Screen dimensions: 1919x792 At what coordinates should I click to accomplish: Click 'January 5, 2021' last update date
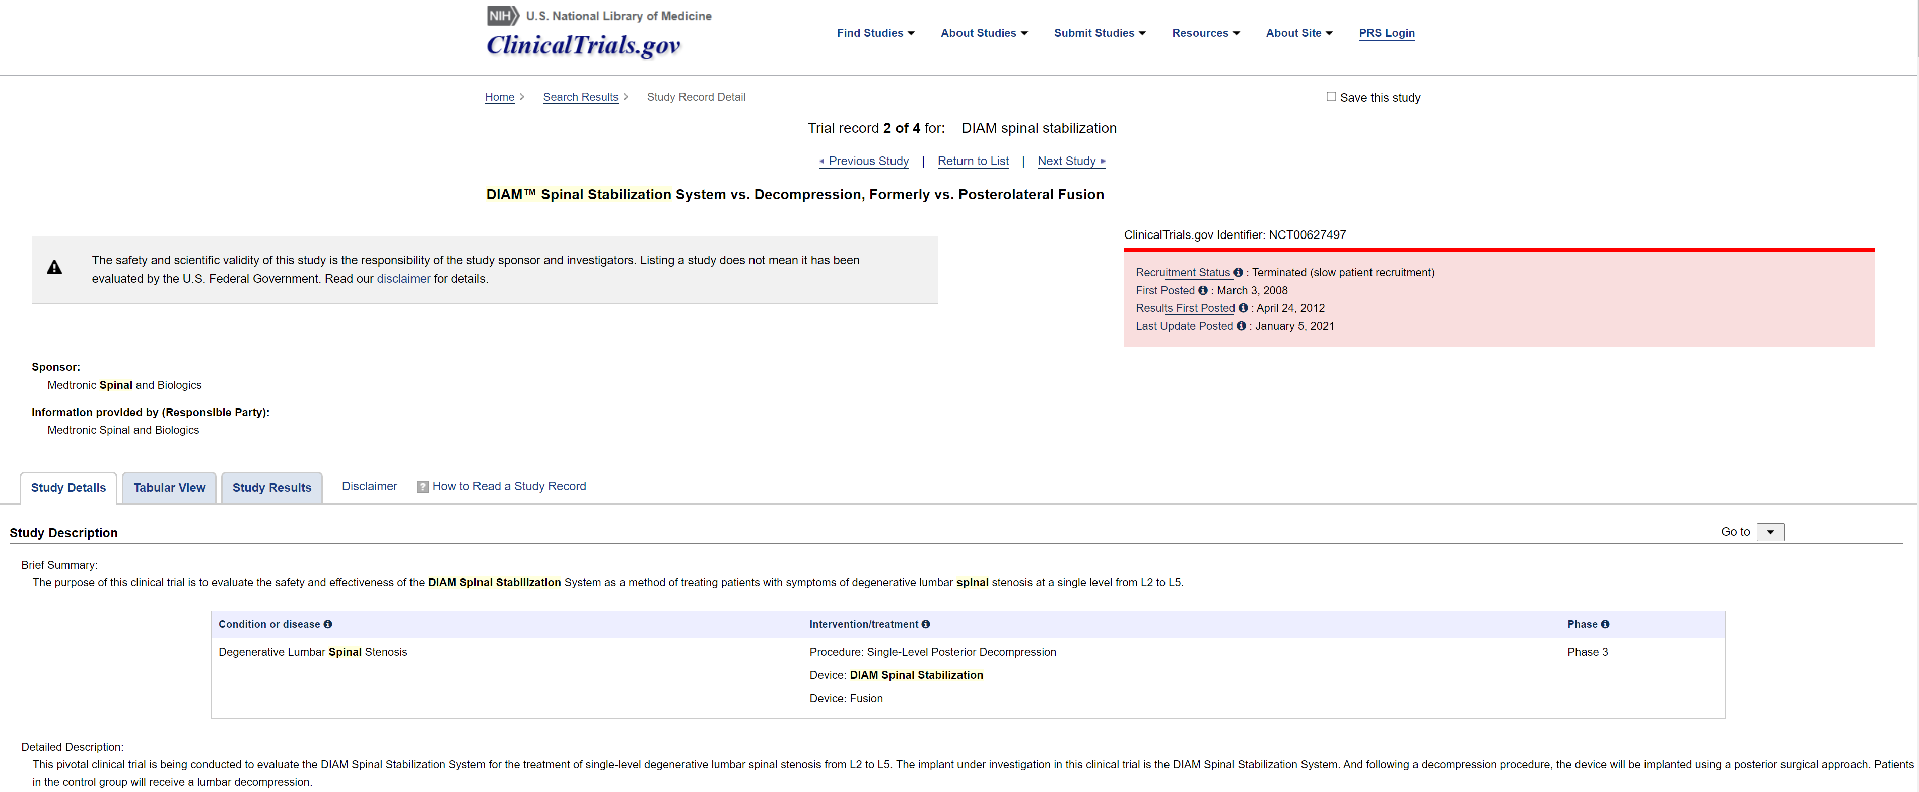[1294, 326]
